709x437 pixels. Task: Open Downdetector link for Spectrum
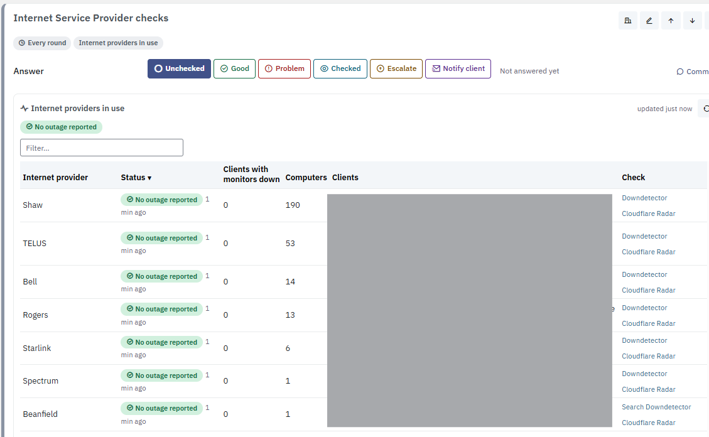click(644, 374)
